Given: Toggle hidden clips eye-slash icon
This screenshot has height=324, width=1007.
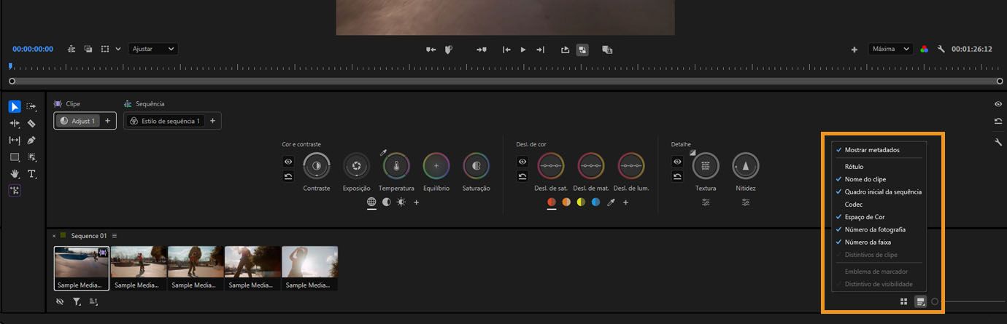Looking at the screenshot, I should [x=60, y=301].
